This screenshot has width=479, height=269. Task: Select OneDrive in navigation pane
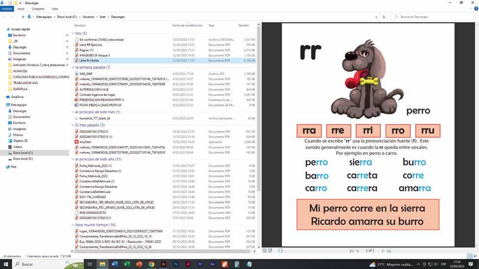point(17,97)
